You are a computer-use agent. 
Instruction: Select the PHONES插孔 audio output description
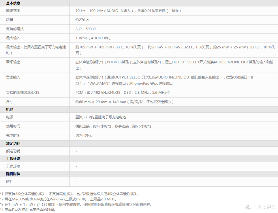point(175,65)
